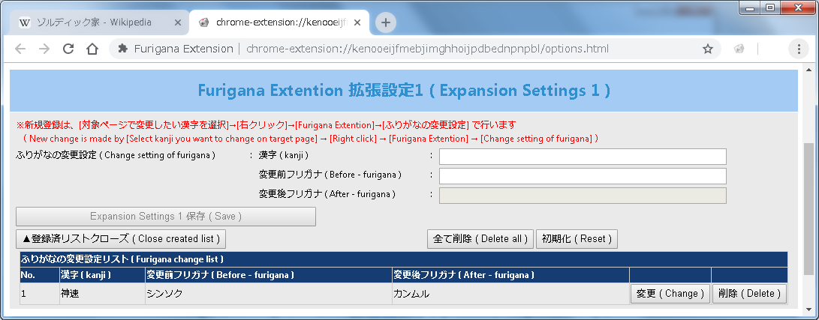Collapse list with 登録済リストクローズ button
The image size is (819, 320).
point(121,239)
